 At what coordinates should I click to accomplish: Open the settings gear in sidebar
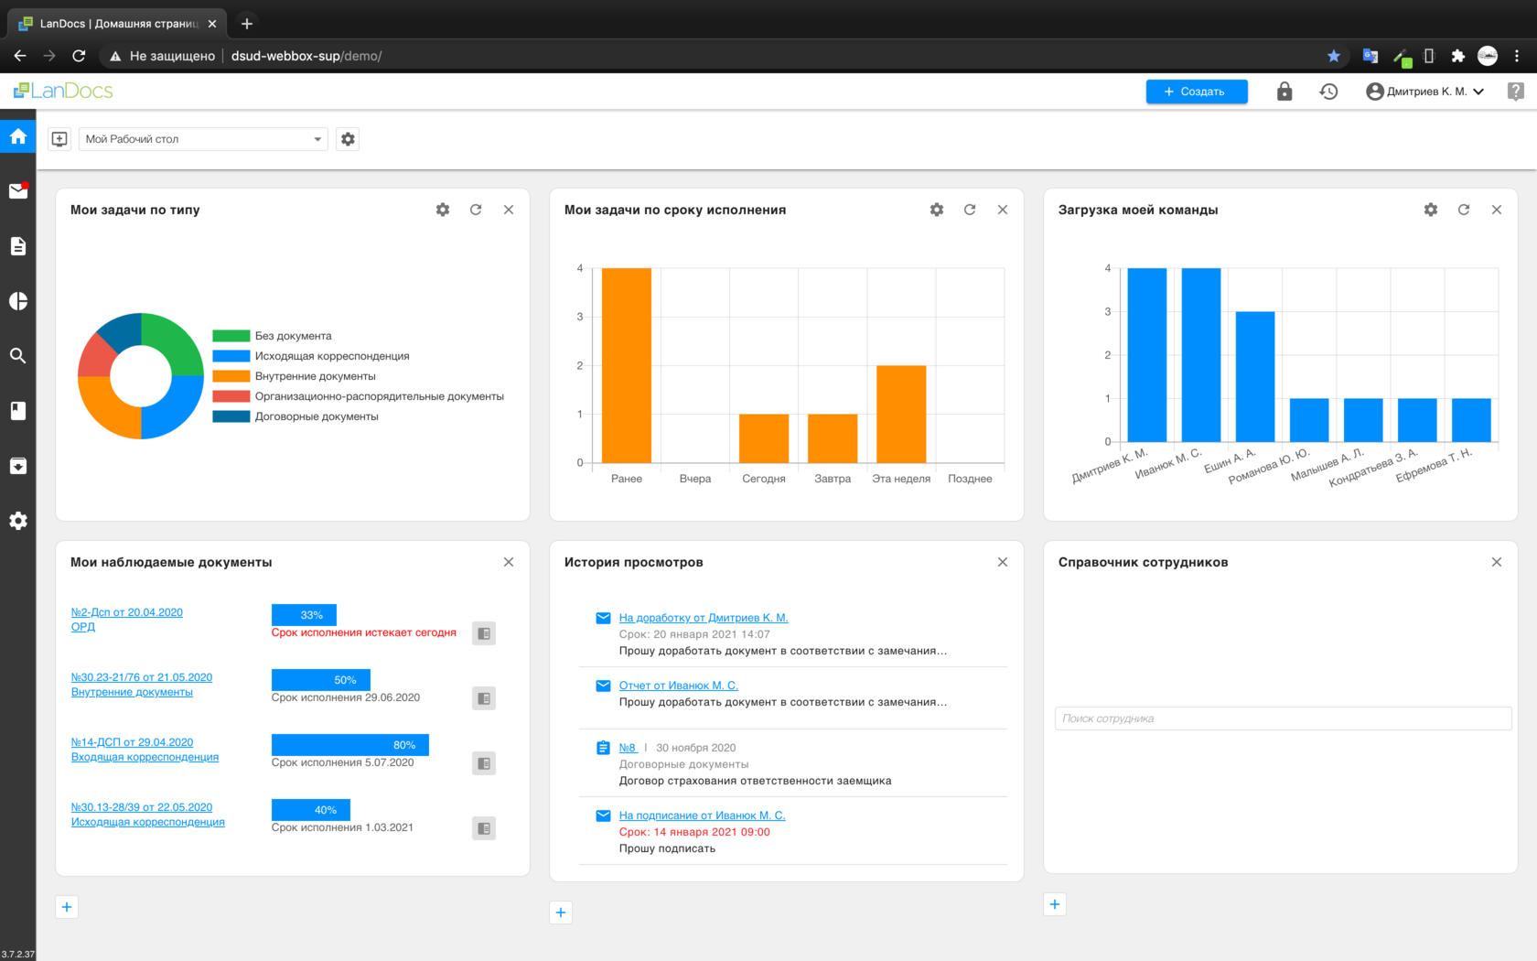18,521
